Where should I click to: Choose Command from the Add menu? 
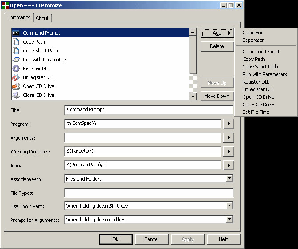pos(266,32)
